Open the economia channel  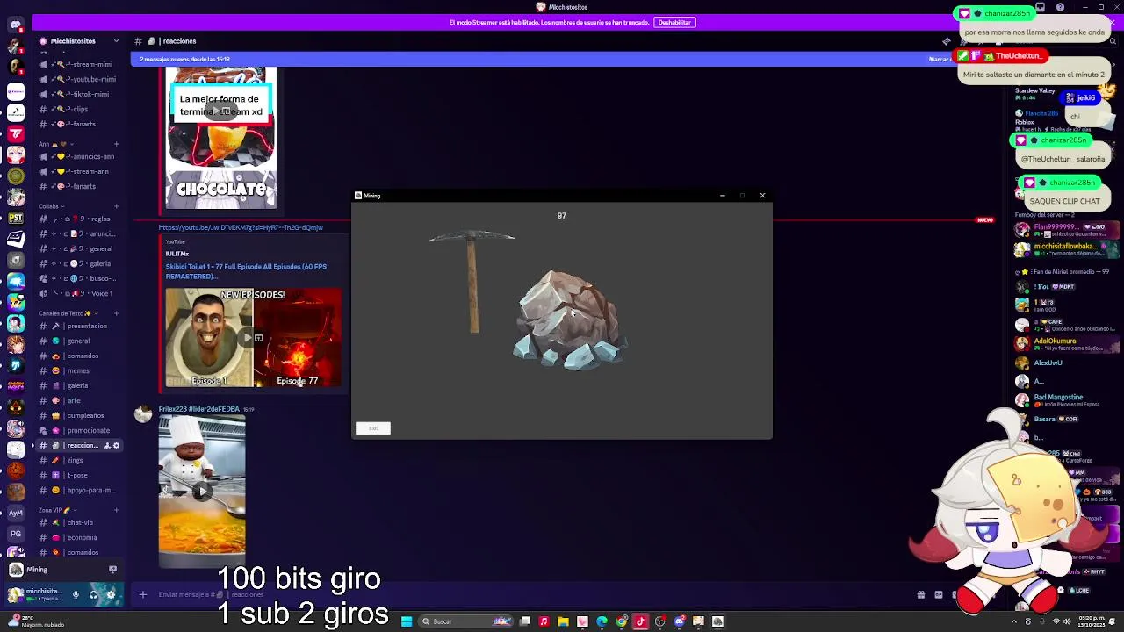pyautogui.click(x=77, y=537)
